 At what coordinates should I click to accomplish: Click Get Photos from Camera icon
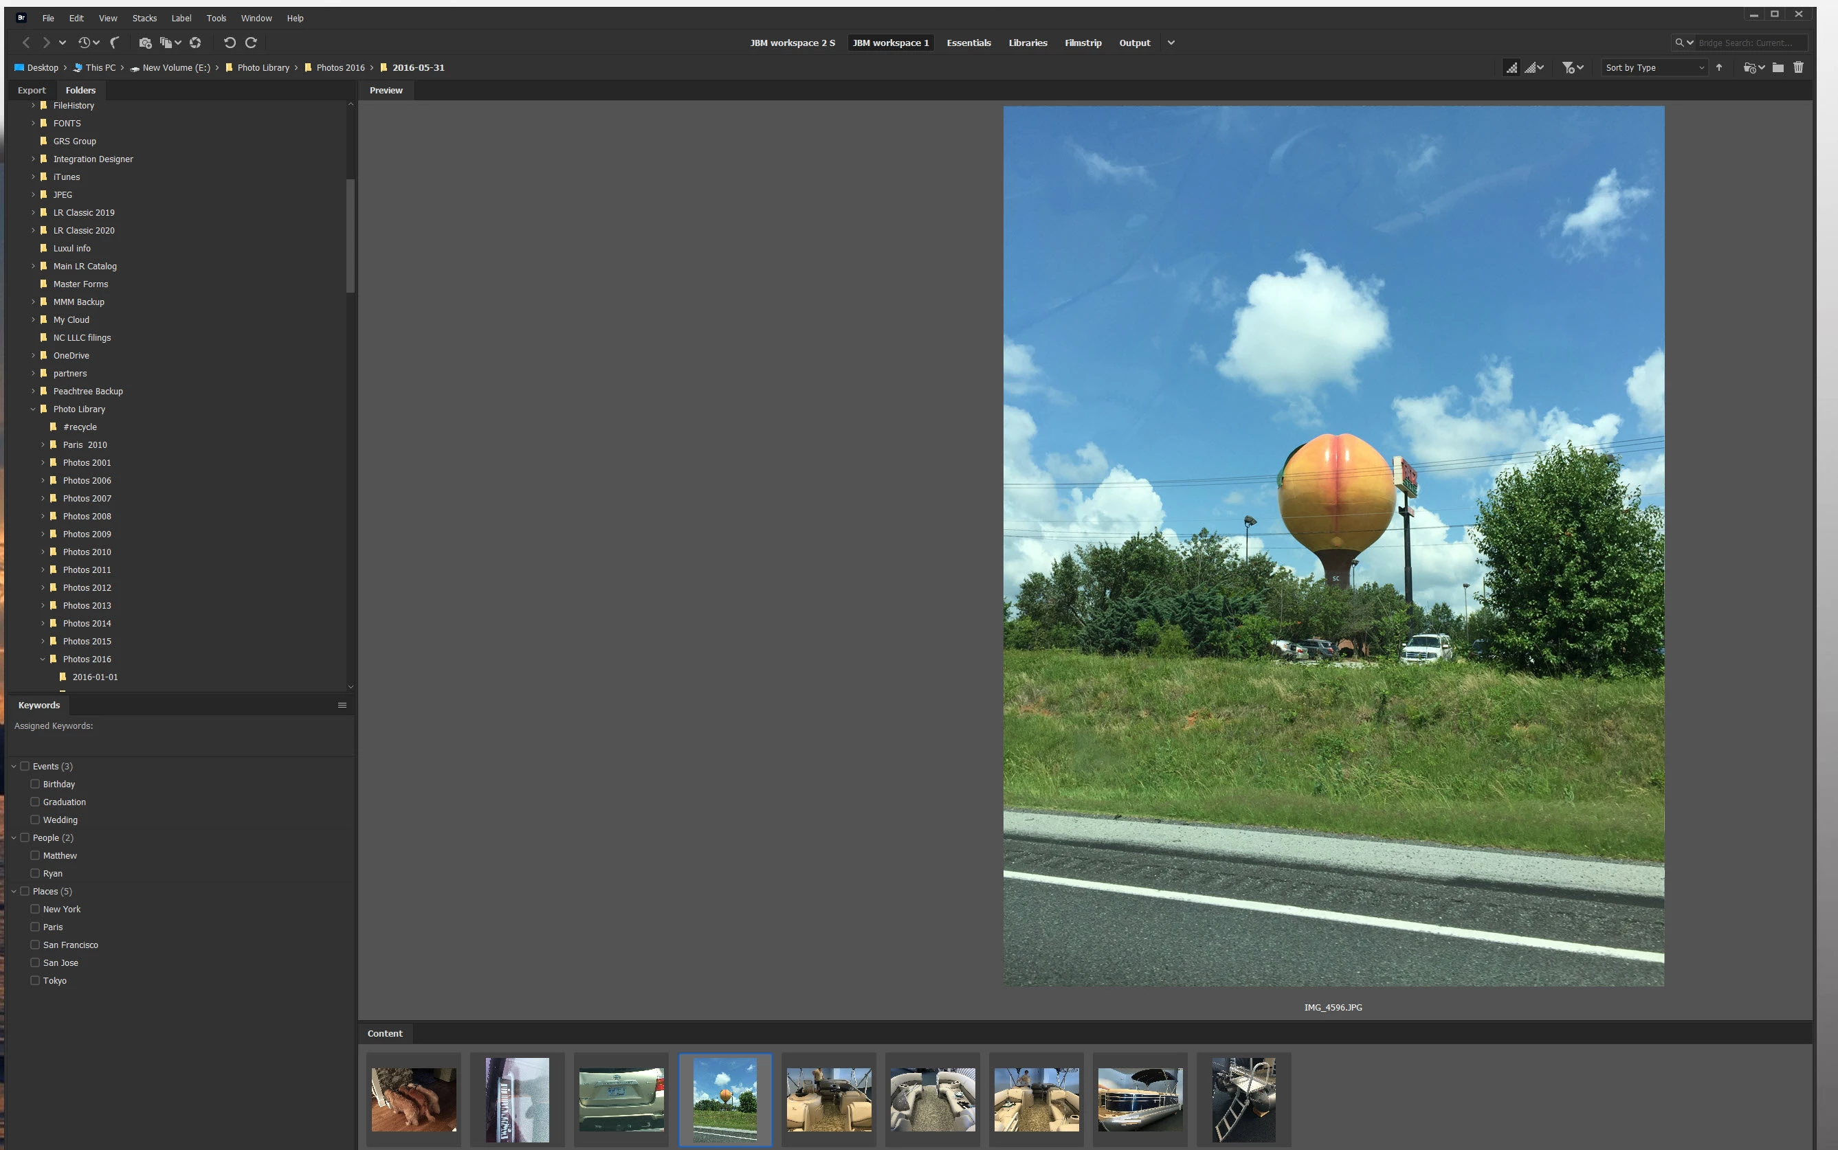144,43
